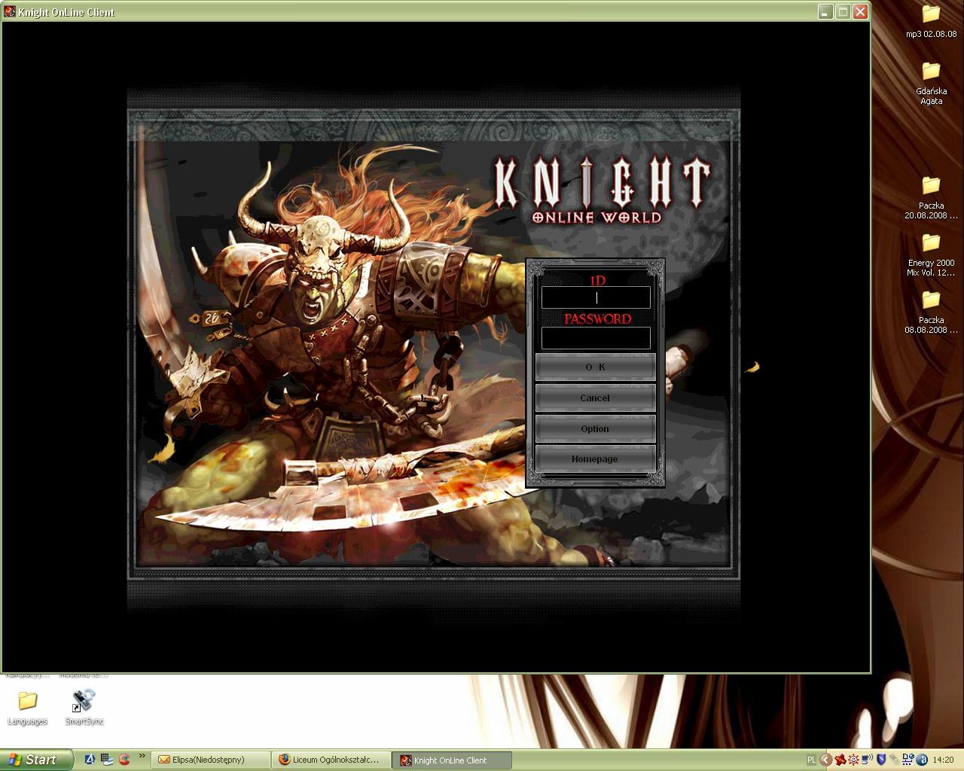The height and width of the screenshot is (771, 964).
Task: Switch to Elipsa(Niedostępny) taskbar item
Action: (210, 760)
